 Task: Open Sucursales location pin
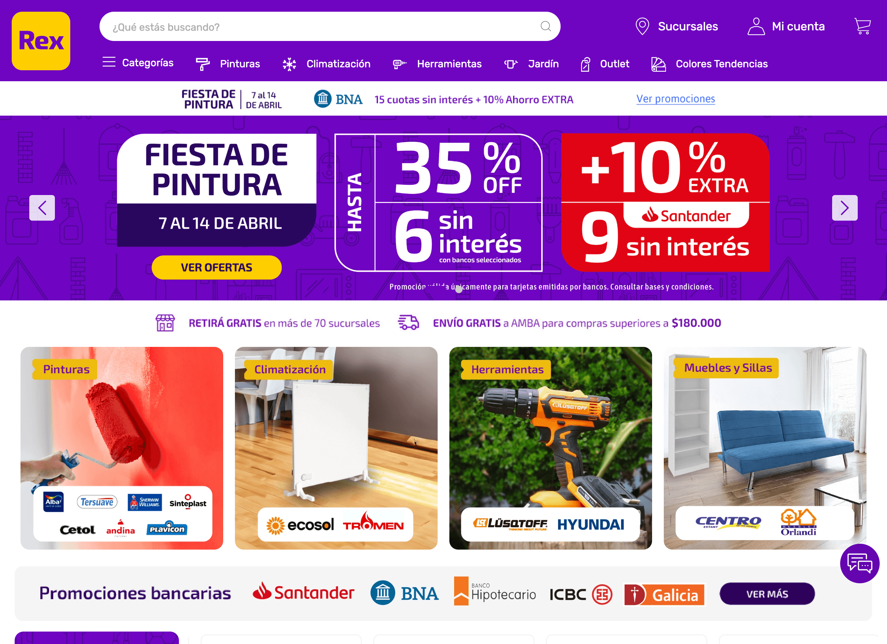click(x=642, y=26)
